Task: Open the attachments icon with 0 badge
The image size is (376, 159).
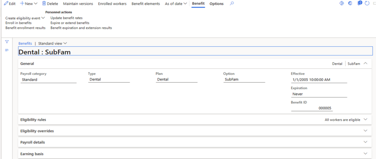Action: coord(360,4)
